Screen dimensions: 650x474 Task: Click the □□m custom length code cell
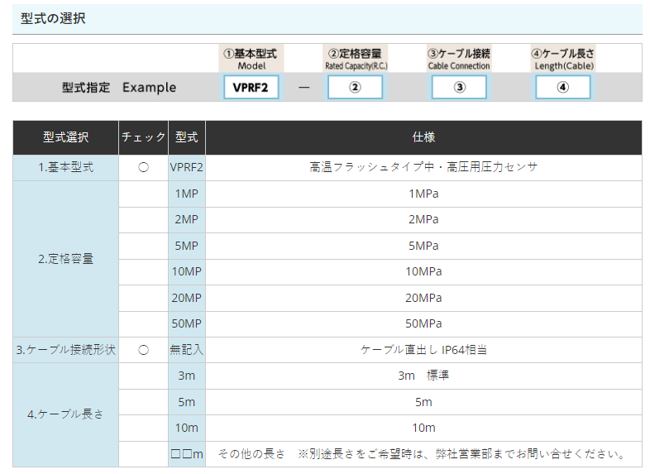tap(187, 454)
